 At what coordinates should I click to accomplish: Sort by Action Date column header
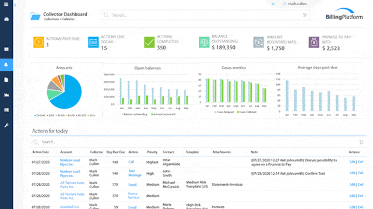click(x=40, y=152)
